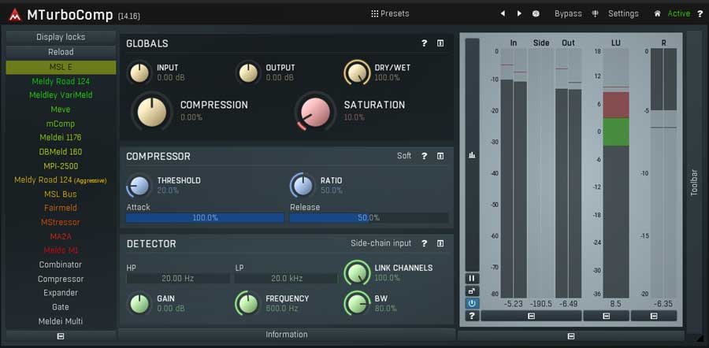Select the mComp device
This screenshot has width=709, height=348.
[61, 124]
